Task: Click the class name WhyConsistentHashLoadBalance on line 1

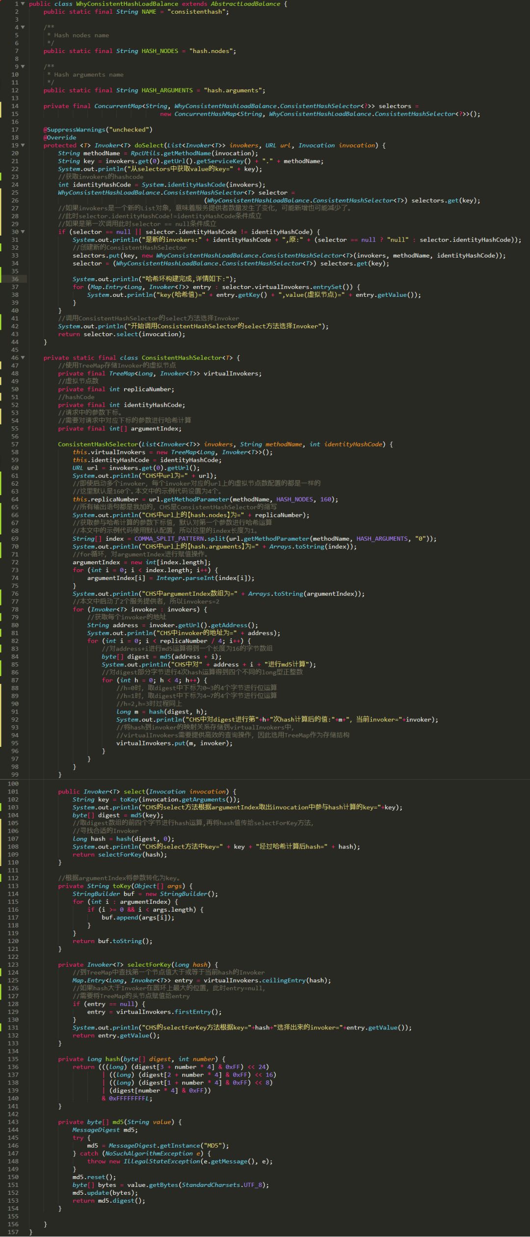Action: [127, 4]
